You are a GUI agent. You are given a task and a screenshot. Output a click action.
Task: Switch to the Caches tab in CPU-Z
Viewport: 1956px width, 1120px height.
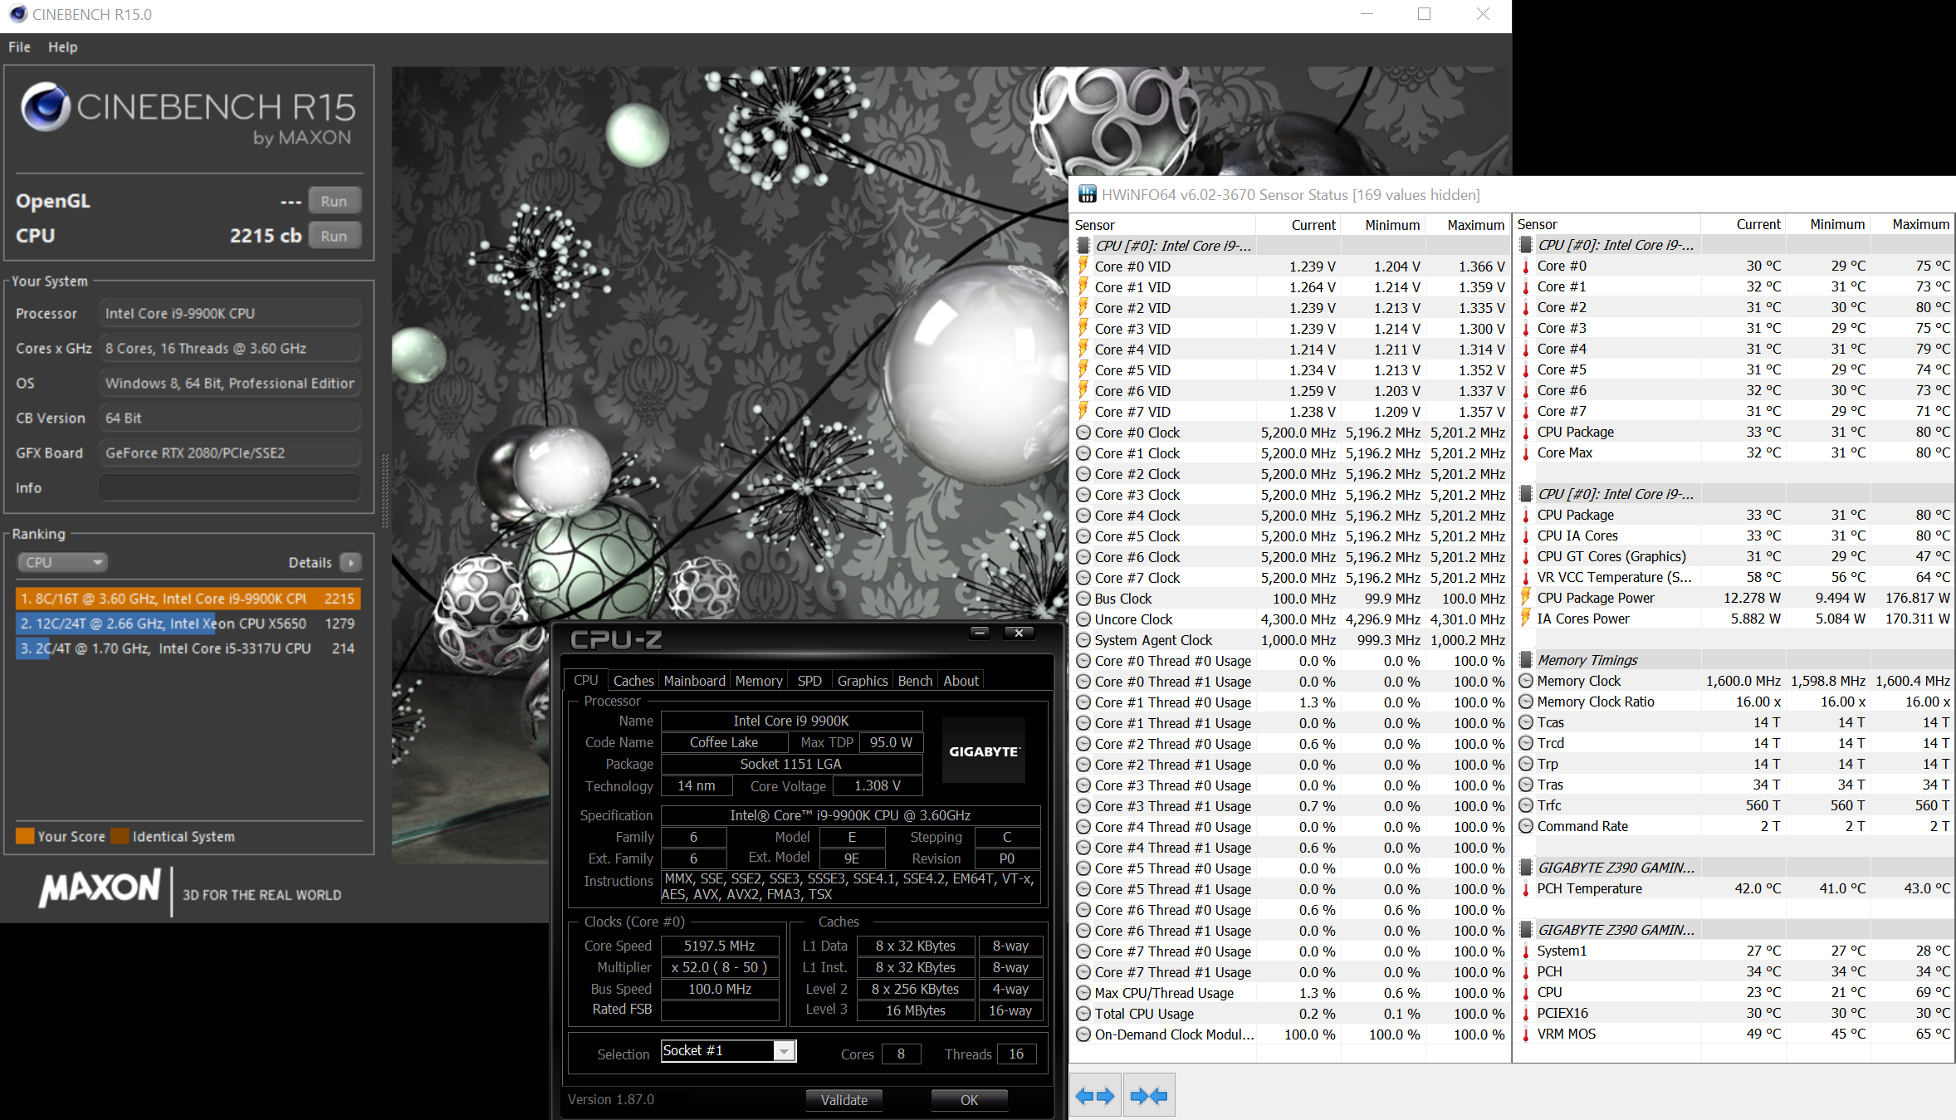click(x=633, y=681)
